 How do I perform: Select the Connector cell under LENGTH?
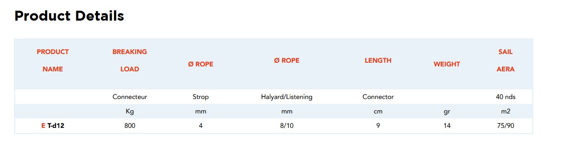378,97
